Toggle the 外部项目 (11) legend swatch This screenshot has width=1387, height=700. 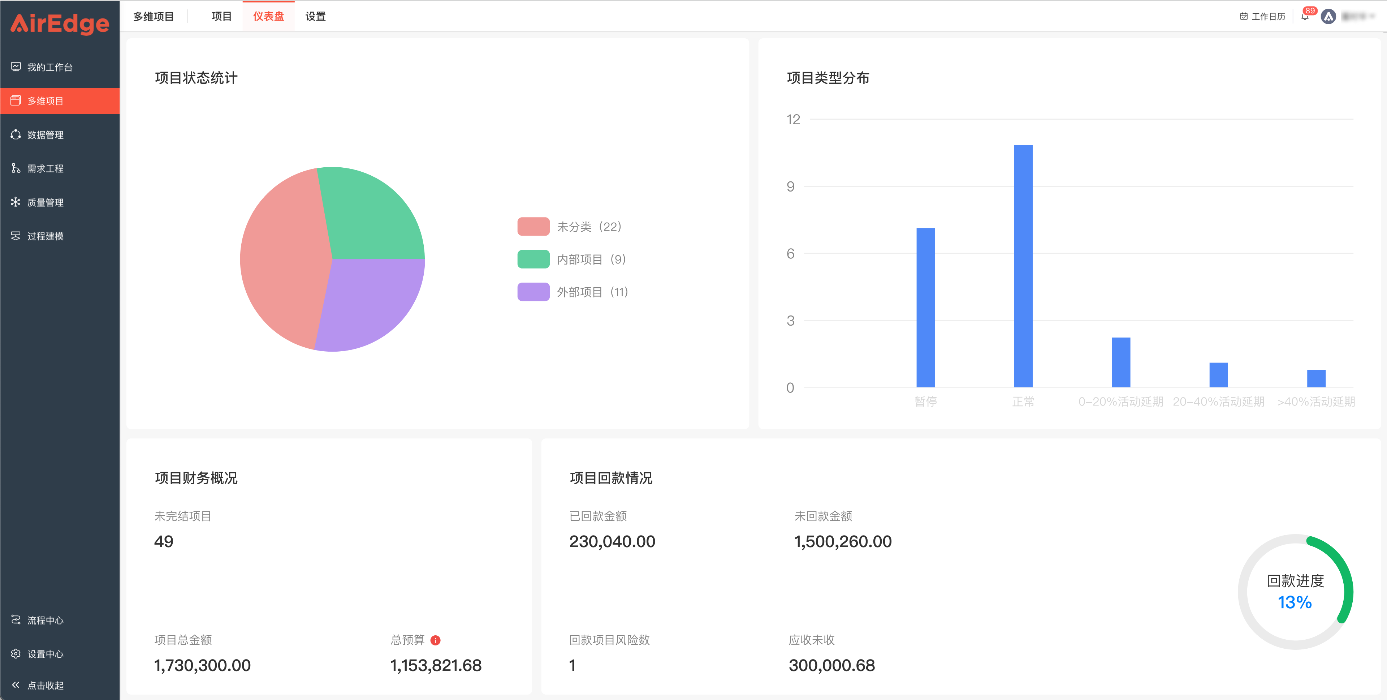tap(533, 292)
